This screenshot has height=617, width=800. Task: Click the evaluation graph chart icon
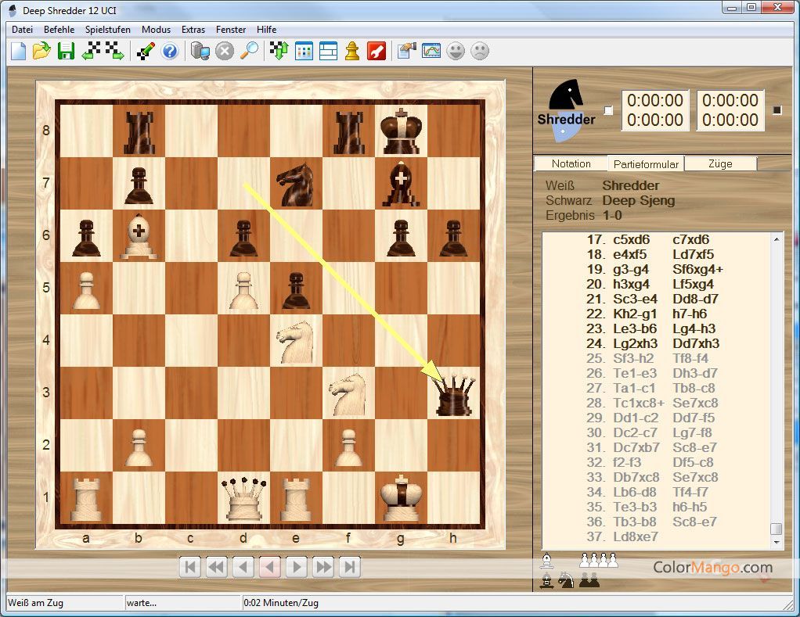coord(431,52)
